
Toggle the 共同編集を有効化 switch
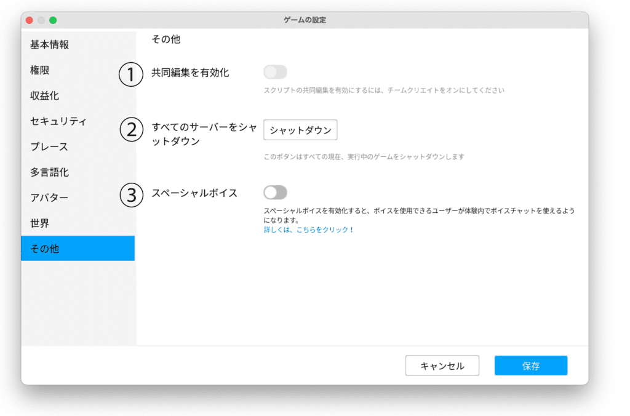coord(275,73)
